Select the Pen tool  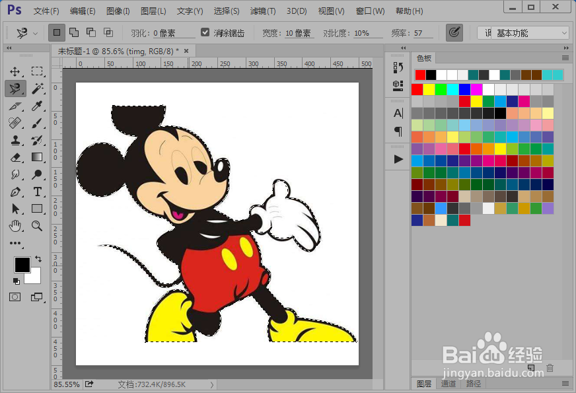pyautogui.click(x=15, y=192)
